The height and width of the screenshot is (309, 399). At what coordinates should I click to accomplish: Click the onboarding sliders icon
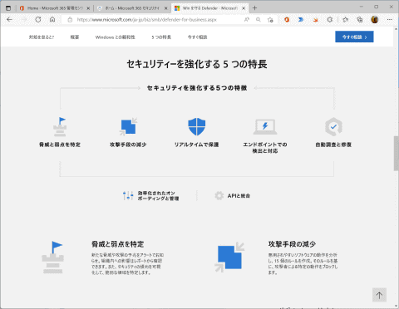128,196
